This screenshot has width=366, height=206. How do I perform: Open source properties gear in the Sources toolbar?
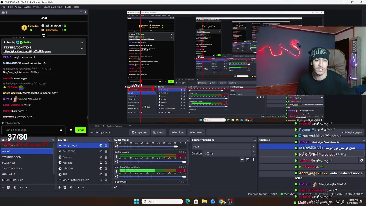pyautogui.click(x=71, y=187)
